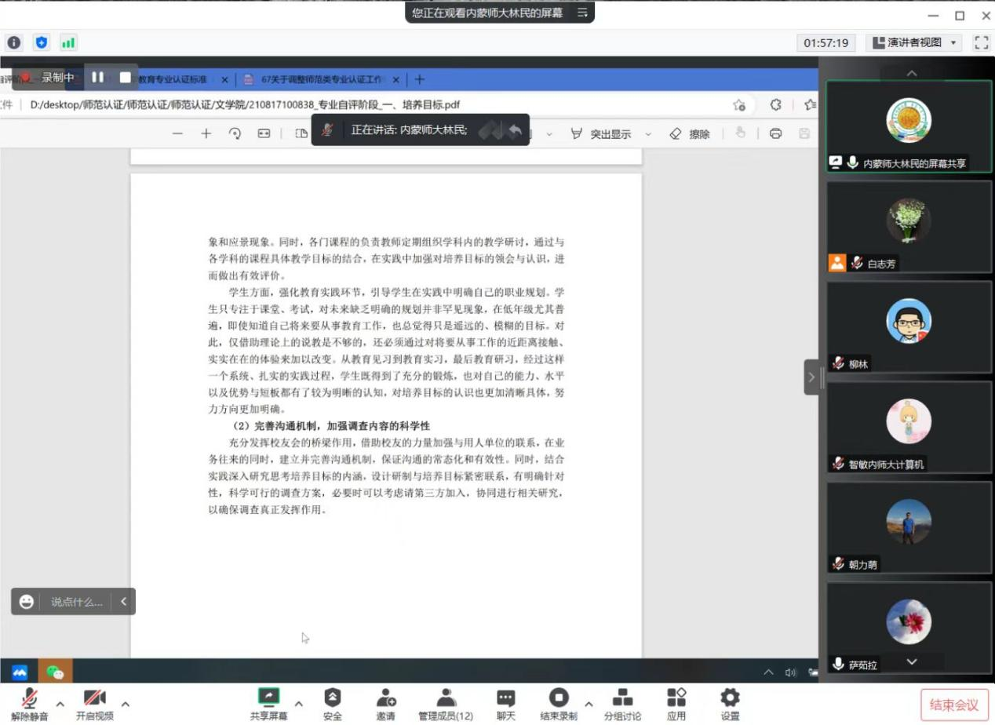
Task: Collapse the participant video sidebar
Action: pos(811,377)
